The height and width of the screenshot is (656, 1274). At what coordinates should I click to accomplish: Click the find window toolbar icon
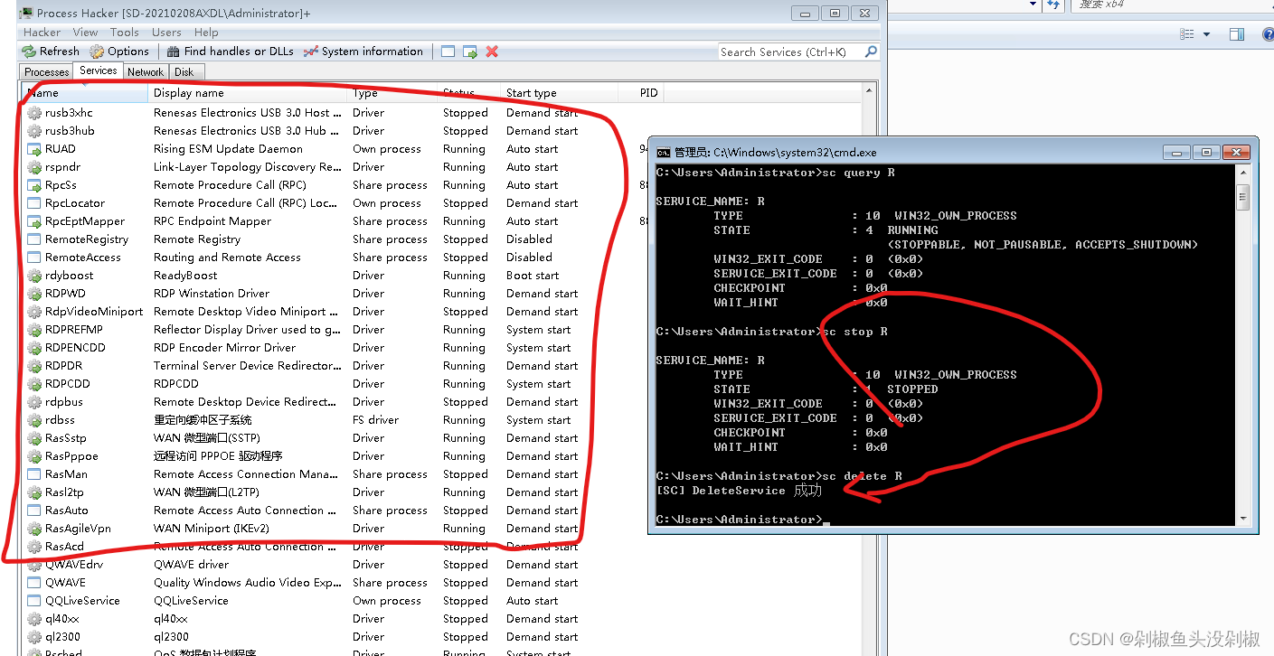(448, 52)
